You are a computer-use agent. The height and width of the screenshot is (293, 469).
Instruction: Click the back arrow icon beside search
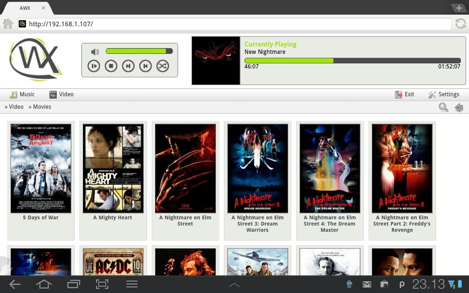(x=459, y=107)
